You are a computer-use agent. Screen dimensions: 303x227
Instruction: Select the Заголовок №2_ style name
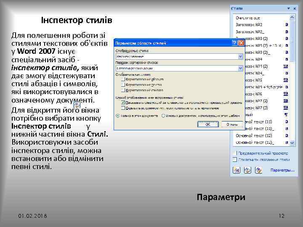tap(250, 32)
